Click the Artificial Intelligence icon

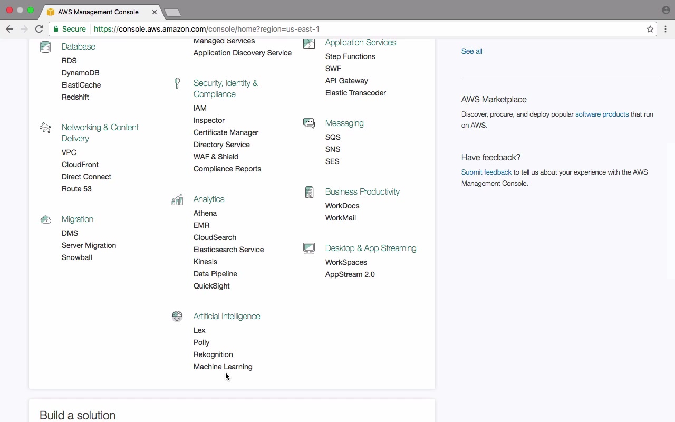177,316
